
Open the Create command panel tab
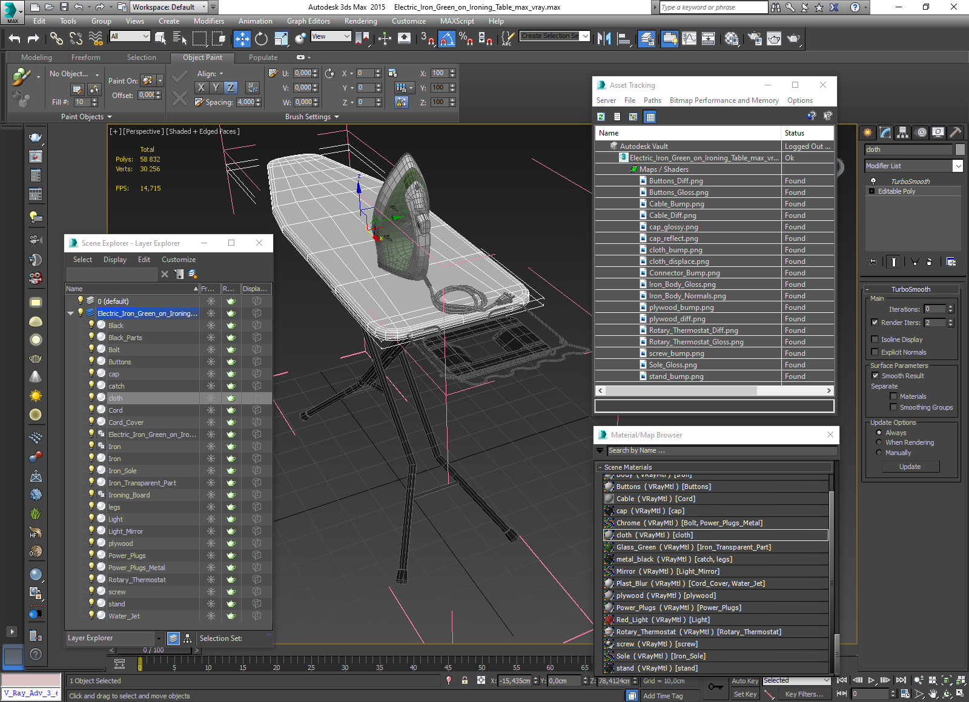[868, 133]
